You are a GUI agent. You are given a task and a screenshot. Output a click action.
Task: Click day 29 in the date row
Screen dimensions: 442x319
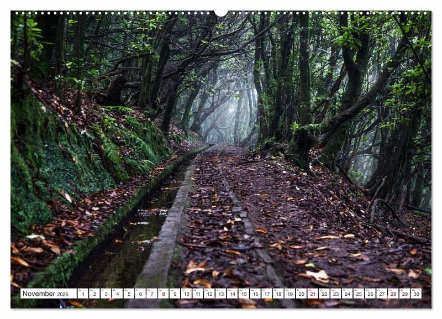pos(404,294)
